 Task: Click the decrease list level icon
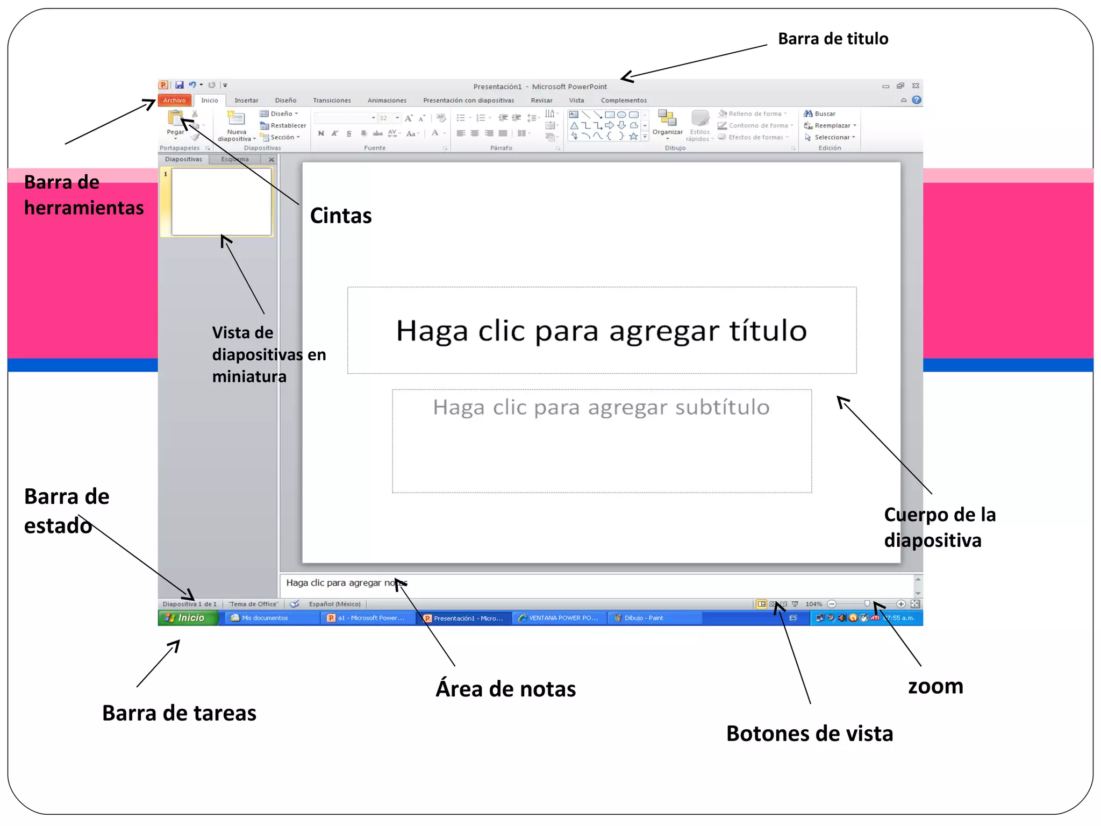503,118
